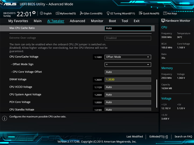Click the 2933 MHz memory frequency value
This screenshot has width=194, height=145.
click(167, 78)
